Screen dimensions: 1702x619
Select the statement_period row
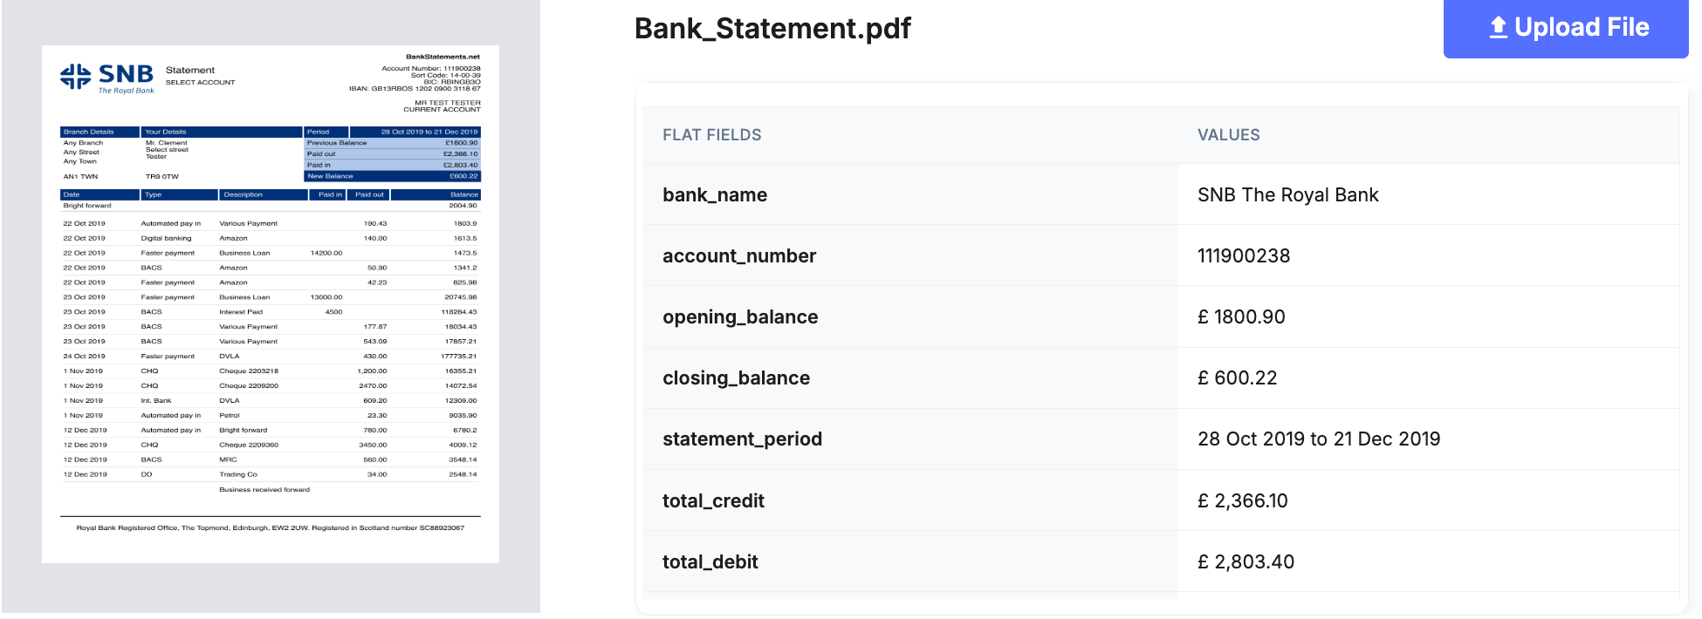743,439
